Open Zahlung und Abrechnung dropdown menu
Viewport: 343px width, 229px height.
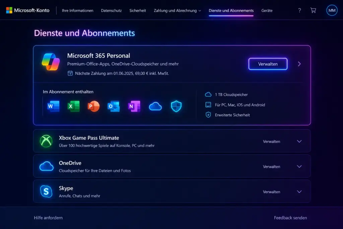tap(177, 10)
